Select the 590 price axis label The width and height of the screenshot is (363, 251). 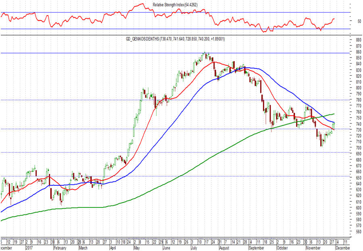pos(359,214)
